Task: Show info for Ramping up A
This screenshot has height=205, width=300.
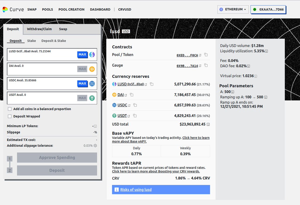Action: coord(266,97)
